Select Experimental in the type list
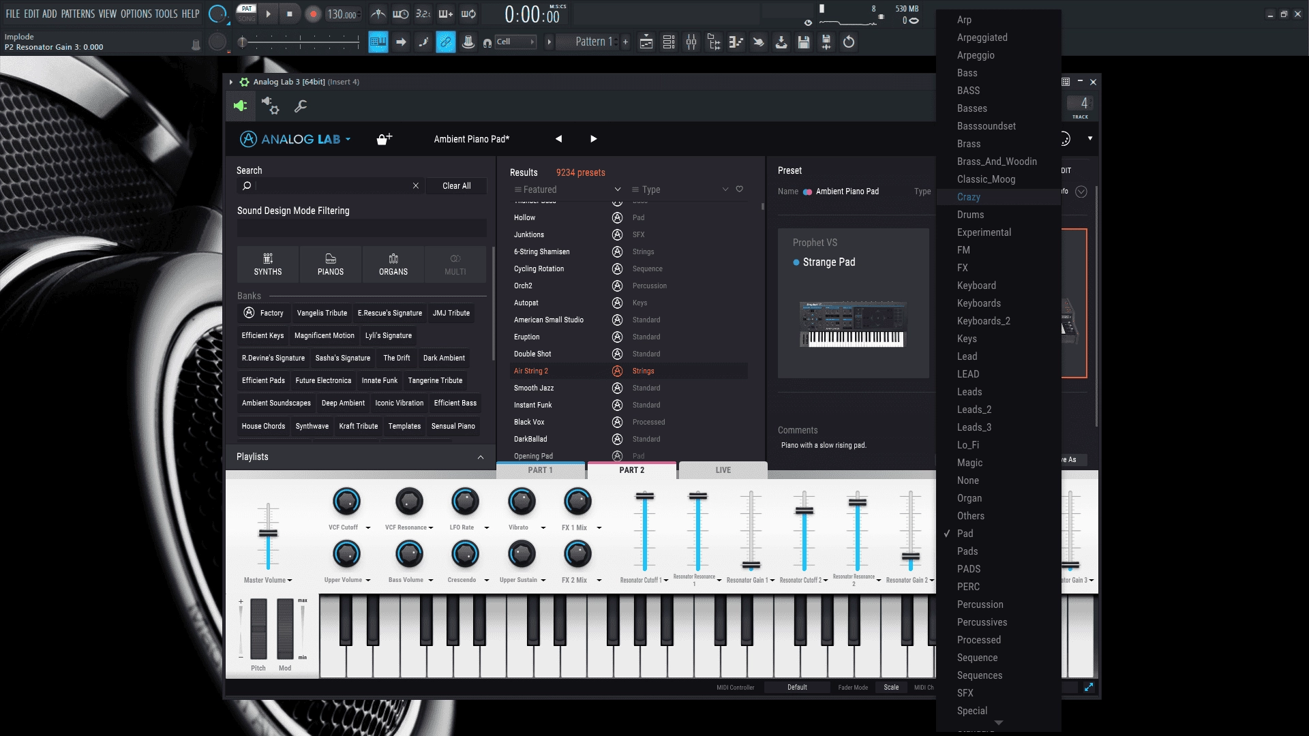 (999, 232)
